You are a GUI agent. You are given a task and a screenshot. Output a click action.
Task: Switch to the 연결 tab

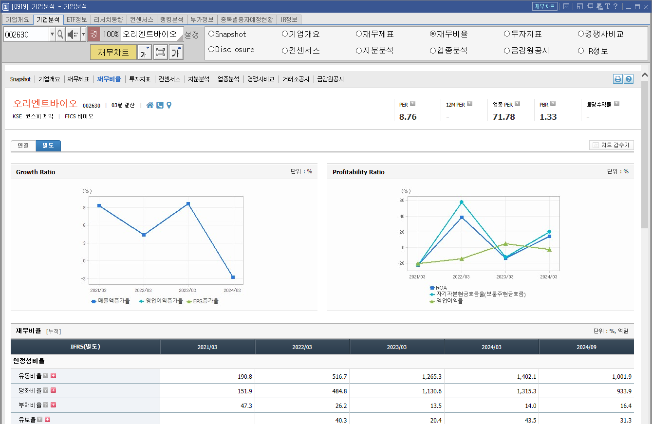(23, 146)
